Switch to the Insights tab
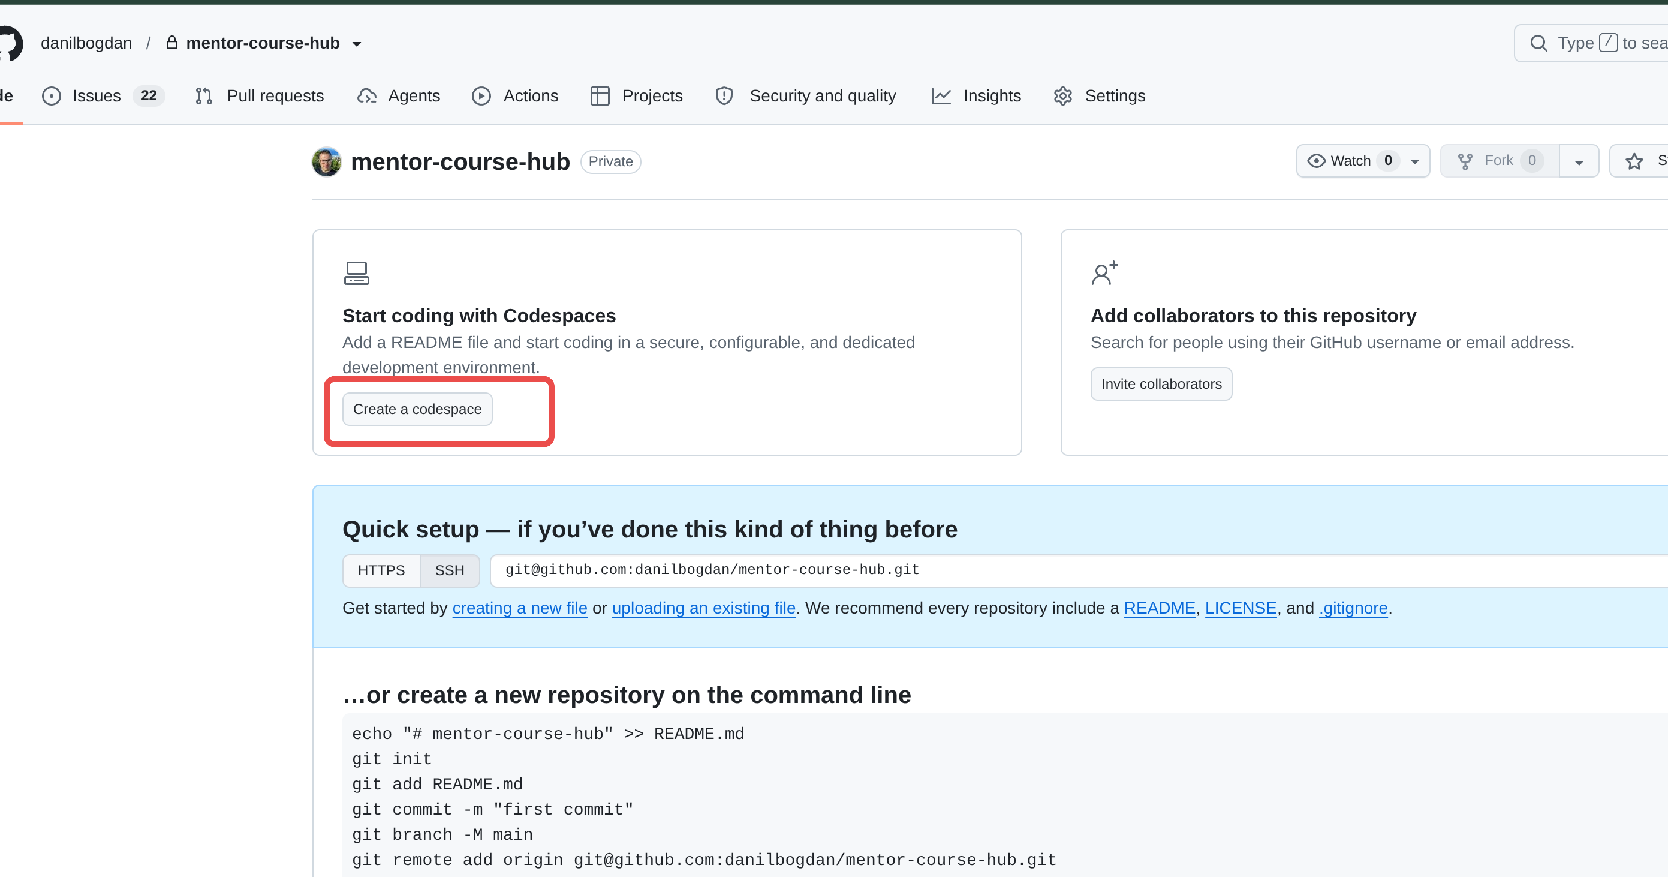 [977, 96]
